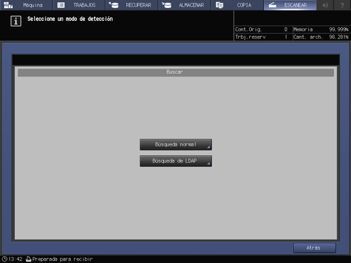Open the RECUPERAR tab
Viewport: 351px width, 263px height.
(x=132, y=5)
